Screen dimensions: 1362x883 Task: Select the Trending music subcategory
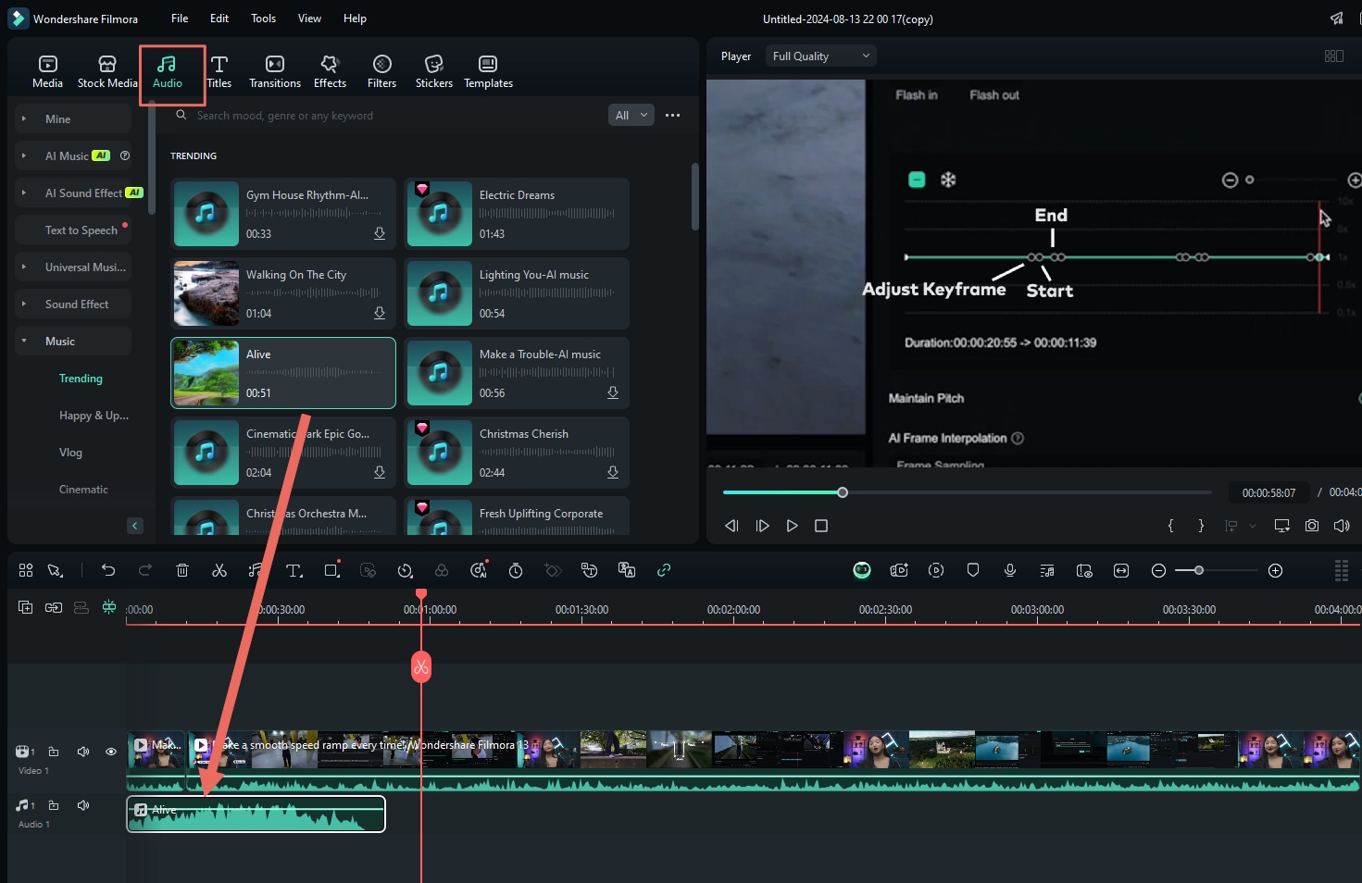[x=81, y=379]
